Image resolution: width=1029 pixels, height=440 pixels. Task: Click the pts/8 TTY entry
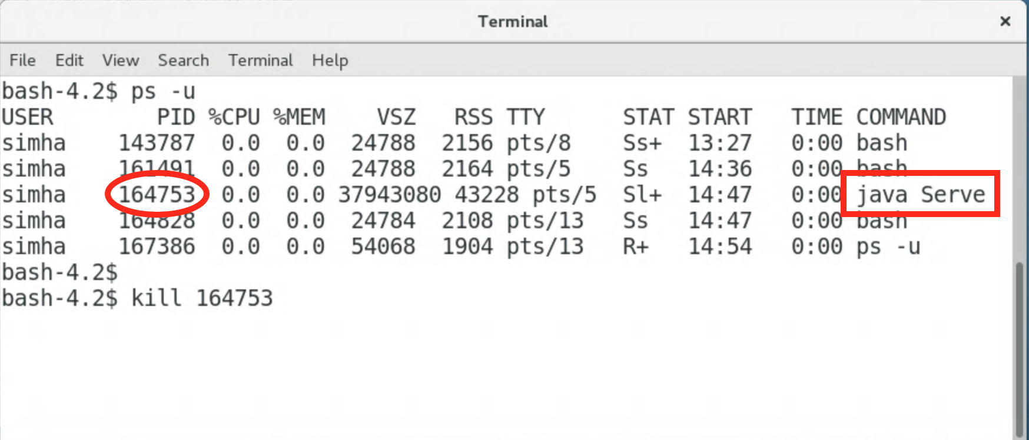pyautogui.click(x=538, y=143)
